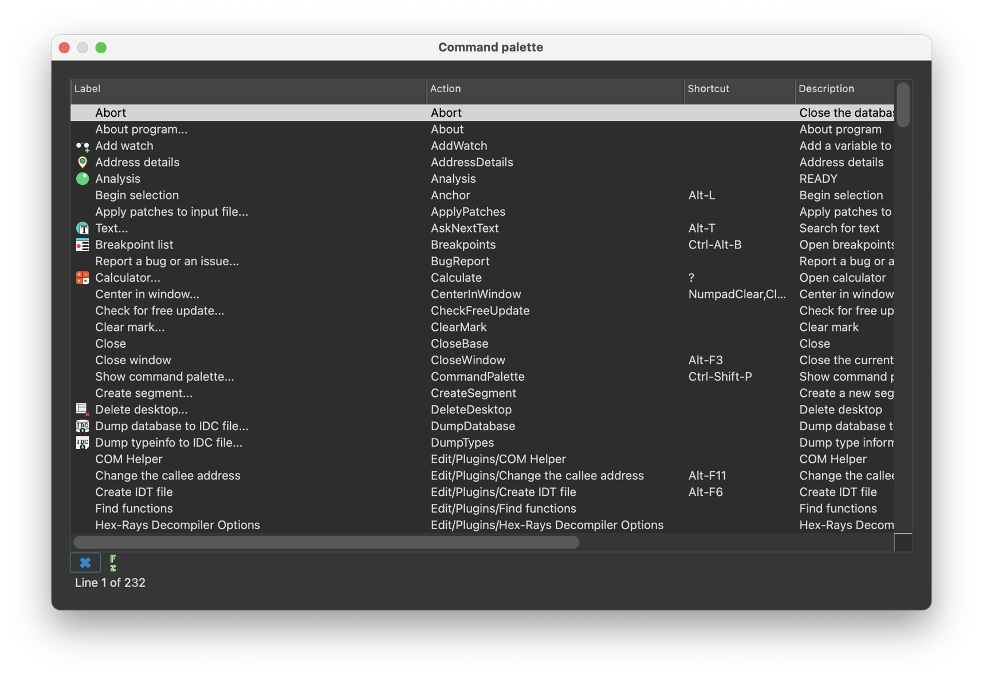Sort entries by the Label column header
The width and height of the screenshot is (983, 678).
tap(87, 89)
